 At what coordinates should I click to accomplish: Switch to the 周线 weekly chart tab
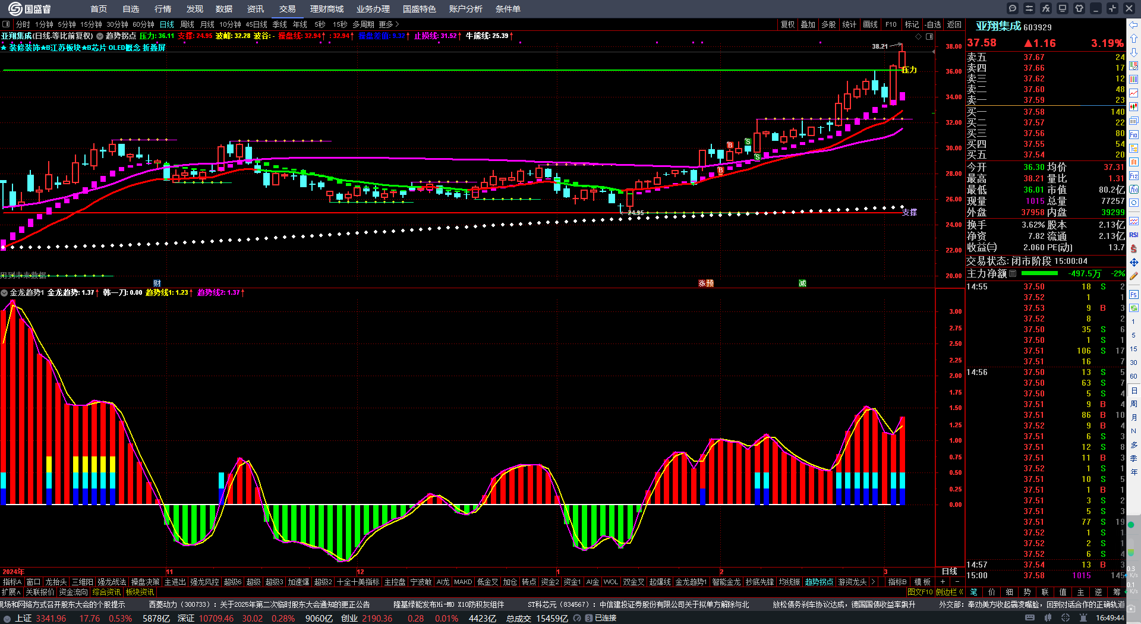(x=187, y=24)
